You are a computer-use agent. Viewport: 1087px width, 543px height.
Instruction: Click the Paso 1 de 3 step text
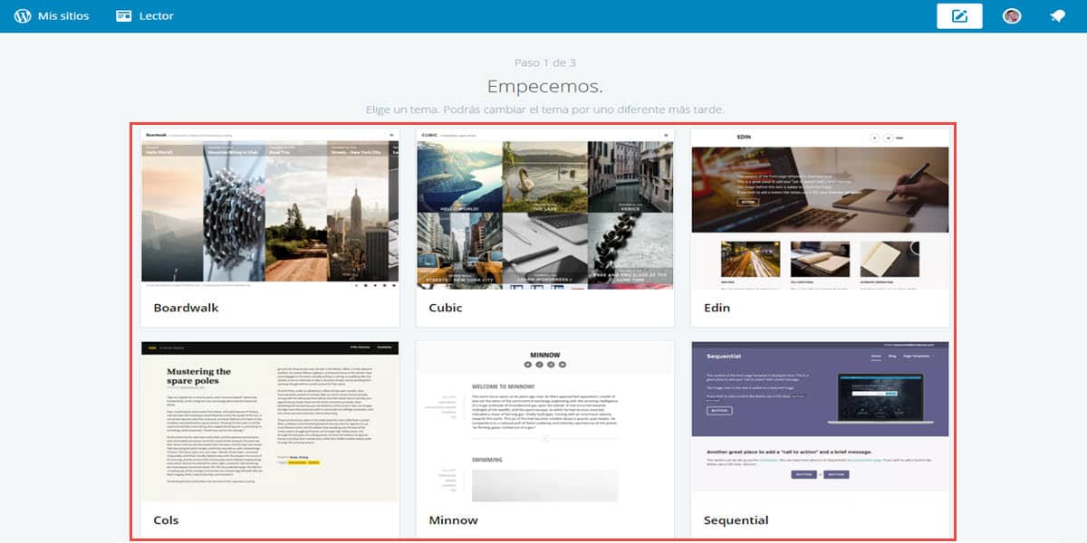click(545, 62)
